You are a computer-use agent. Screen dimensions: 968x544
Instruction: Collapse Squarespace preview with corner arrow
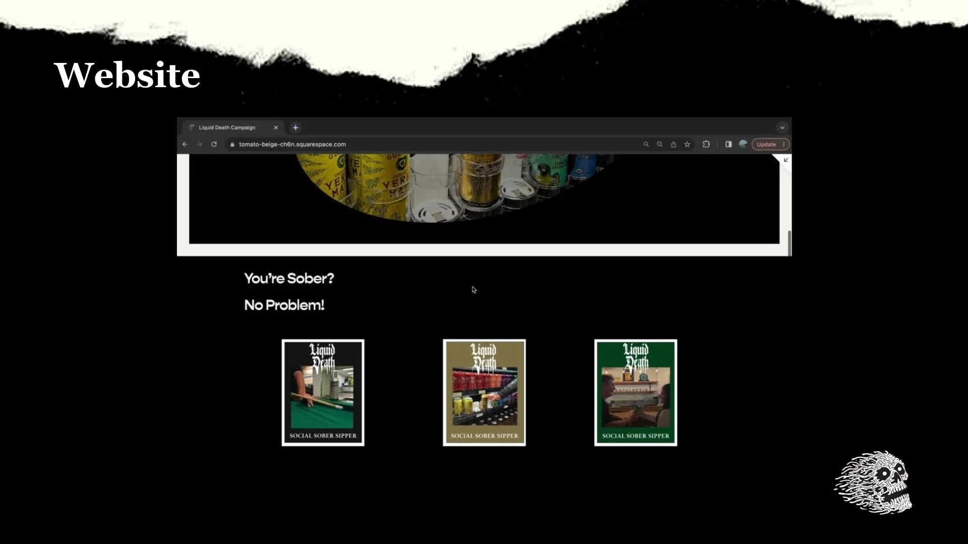(785, 160)
